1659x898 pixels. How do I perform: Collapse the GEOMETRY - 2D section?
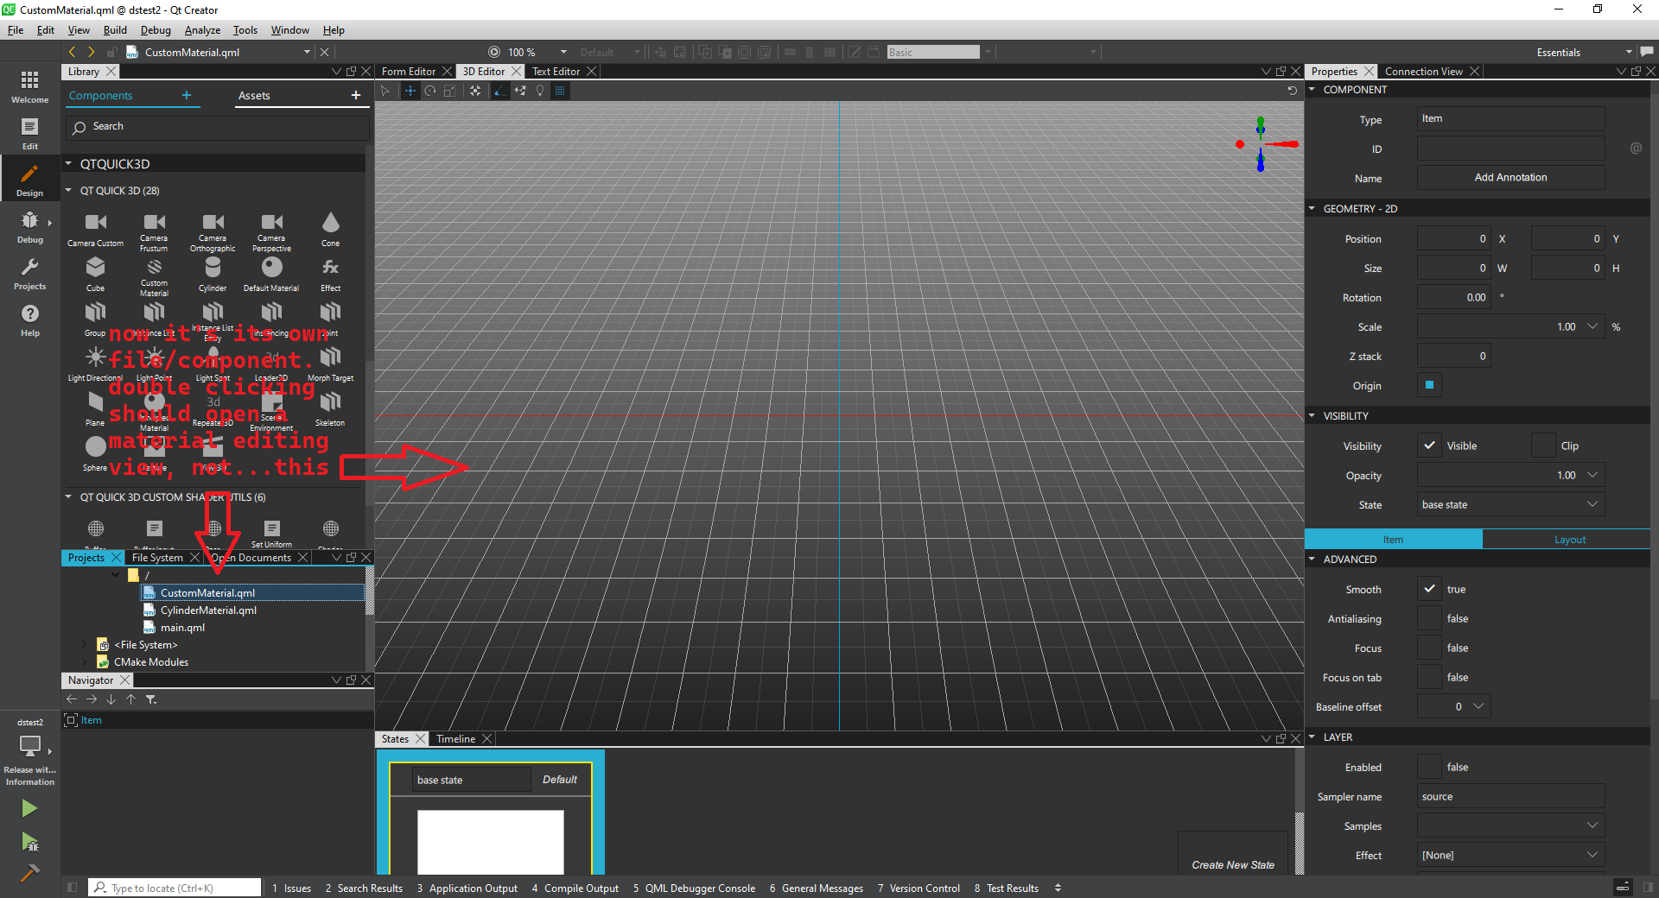pyautogui.click(x=1312, y=209)
